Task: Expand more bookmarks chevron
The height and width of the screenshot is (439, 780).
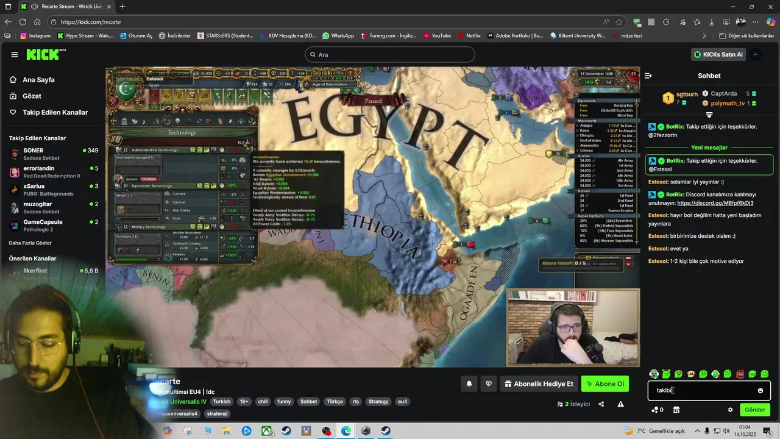Action: [704, 36]
